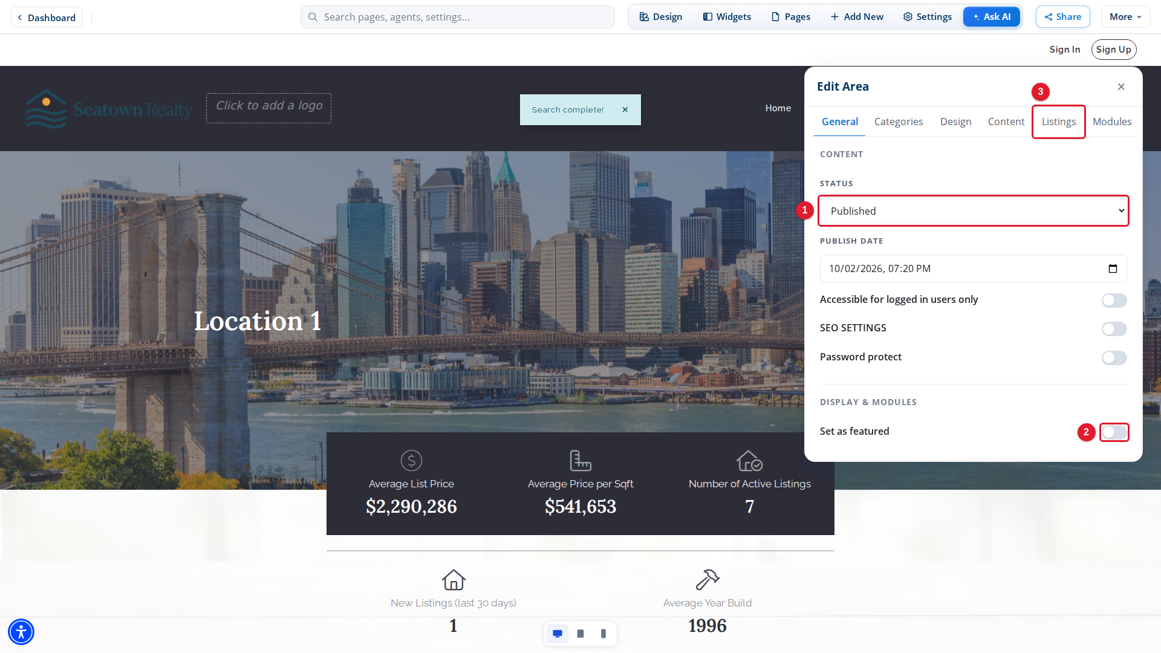
Task: Click Add New in the toolbar
Action: point(857,17)
